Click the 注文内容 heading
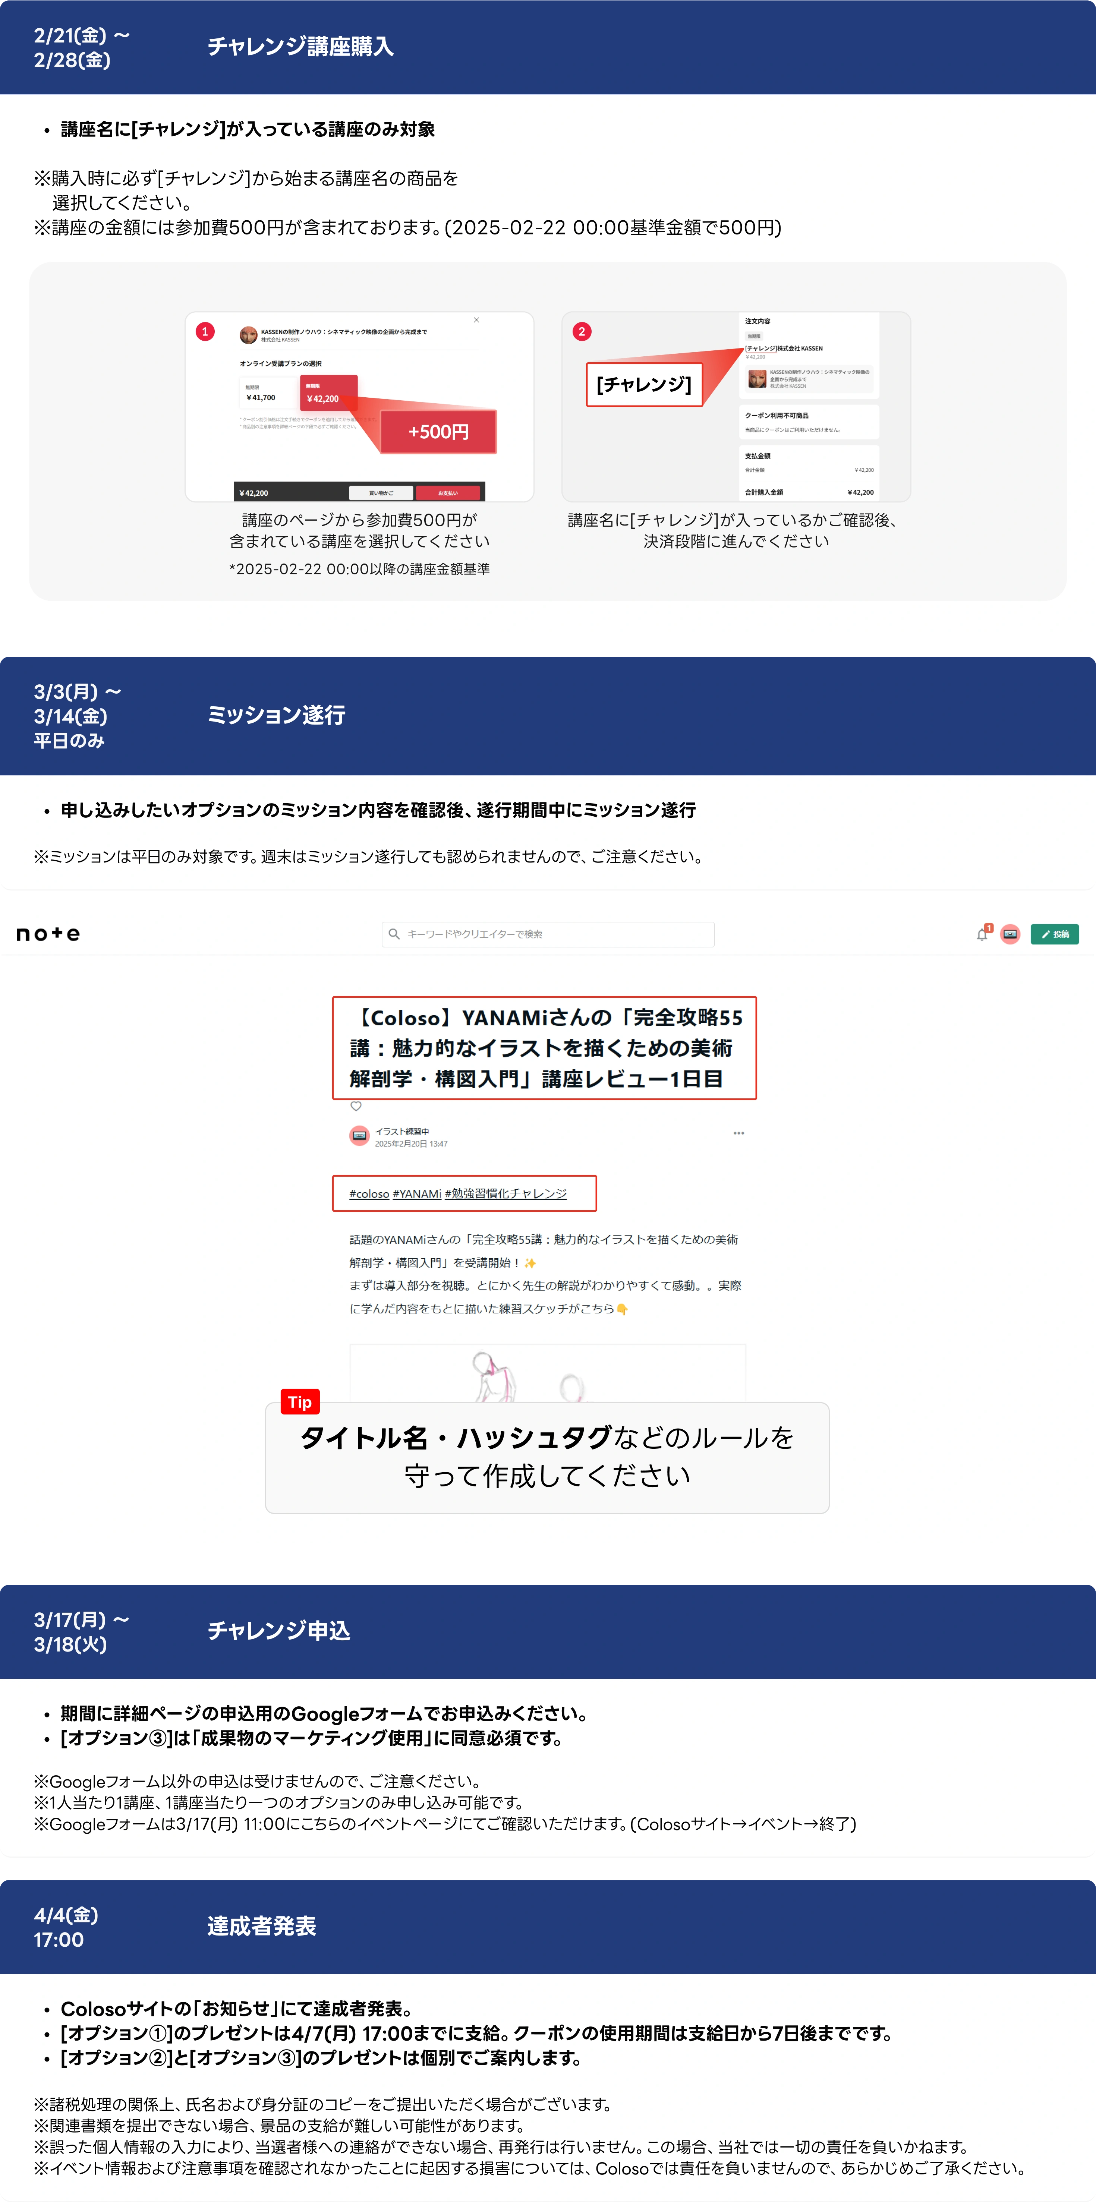This screenshot has width=1096, height=2202. [758, 321]
